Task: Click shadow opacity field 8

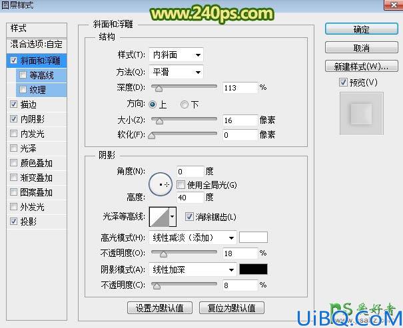Action: coord(240,285)
